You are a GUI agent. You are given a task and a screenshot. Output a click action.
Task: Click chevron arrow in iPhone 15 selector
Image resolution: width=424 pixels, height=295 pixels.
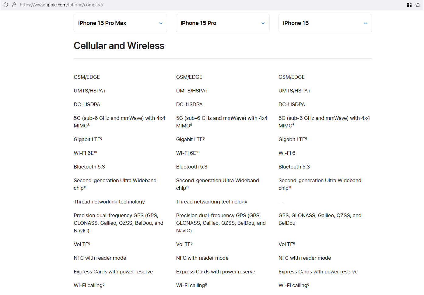point(366,23)
